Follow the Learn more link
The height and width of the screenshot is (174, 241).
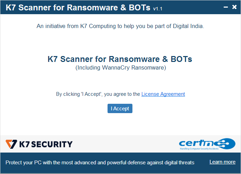click(x=222, y=162)
